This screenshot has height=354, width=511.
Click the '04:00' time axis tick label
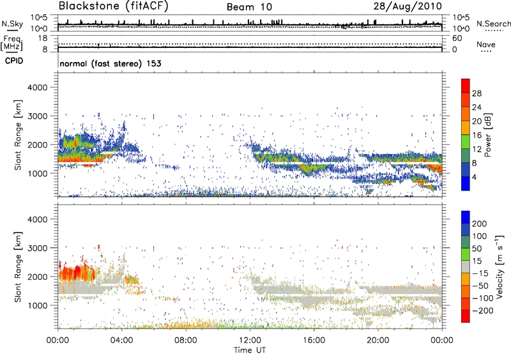121,341
